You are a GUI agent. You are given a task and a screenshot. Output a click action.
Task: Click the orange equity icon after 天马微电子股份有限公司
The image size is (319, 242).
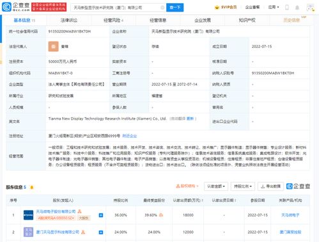[80, 211]
